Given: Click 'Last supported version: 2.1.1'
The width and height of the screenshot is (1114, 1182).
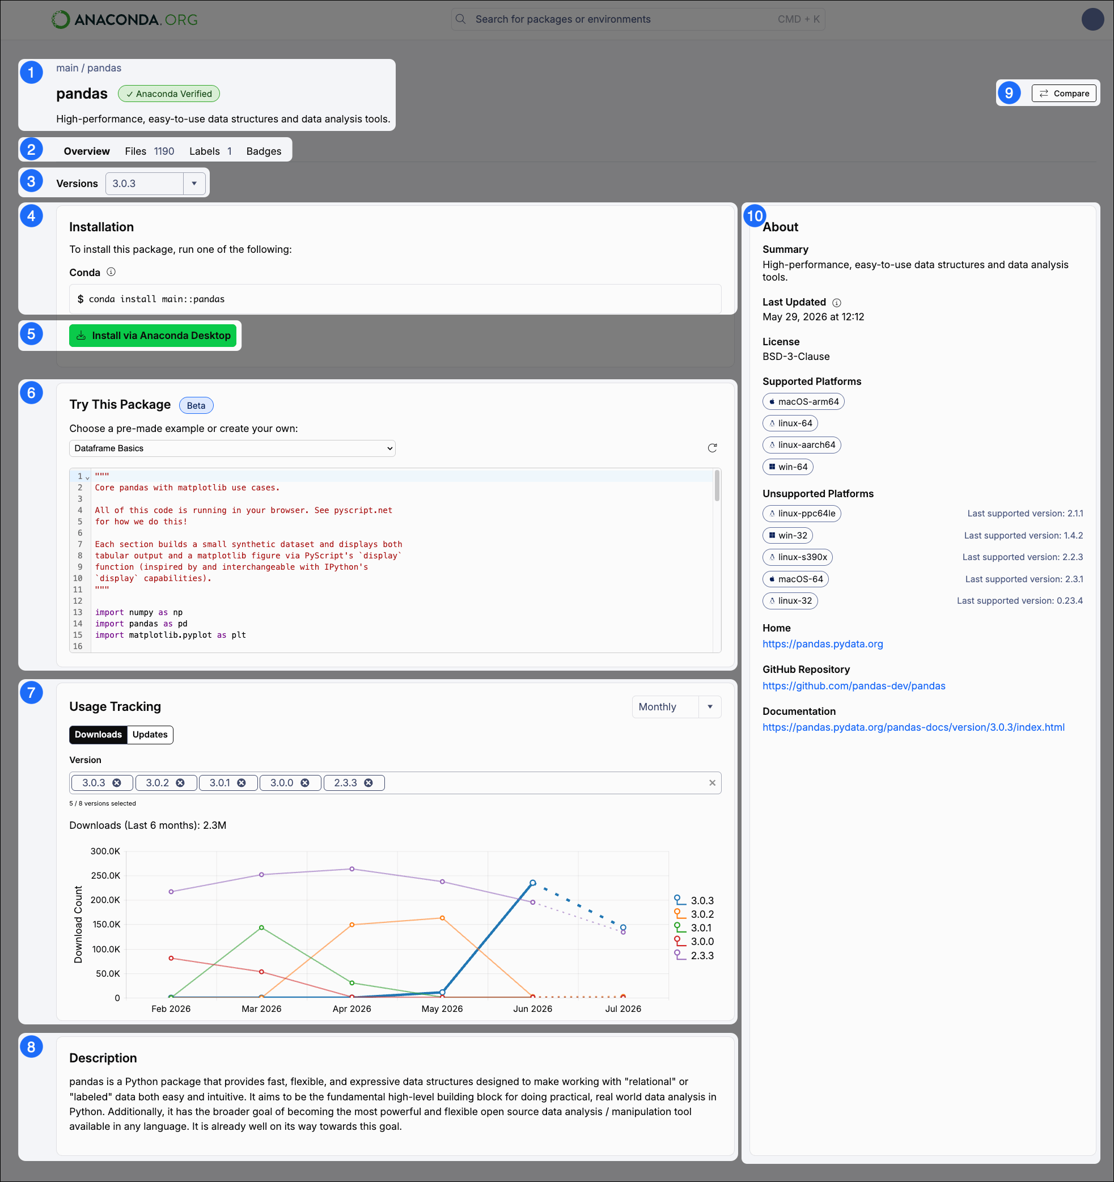Looking at the screenshot, I should click(x=1025, y=514).
